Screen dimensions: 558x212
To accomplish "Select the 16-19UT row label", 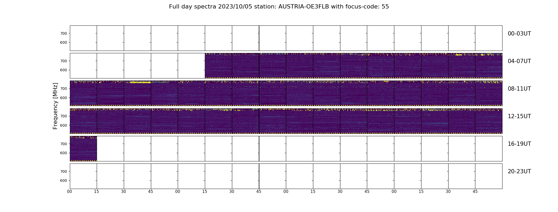I will [x=519, y=144].
